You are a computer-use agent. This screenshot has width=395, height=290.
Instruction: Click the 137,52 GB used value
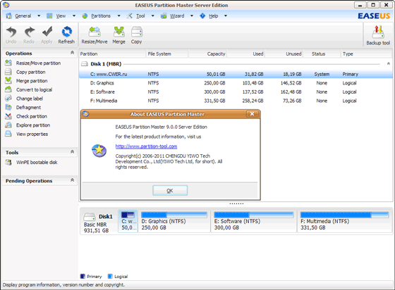coord(253,92)
